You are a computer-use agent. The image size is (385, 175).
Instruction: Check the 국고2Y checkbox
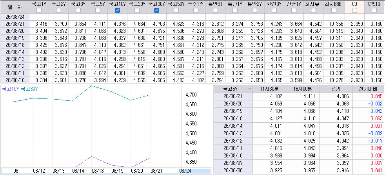(x=58, y=10)
